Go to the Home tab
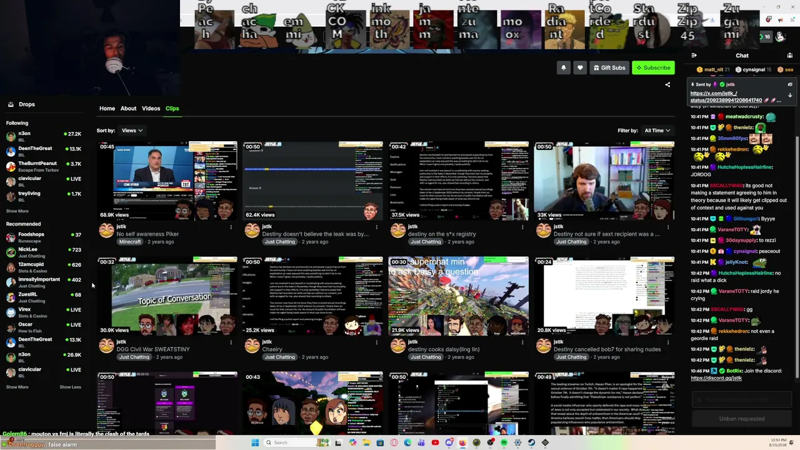Viewport: 800px width, 450px height. (107, 109)
